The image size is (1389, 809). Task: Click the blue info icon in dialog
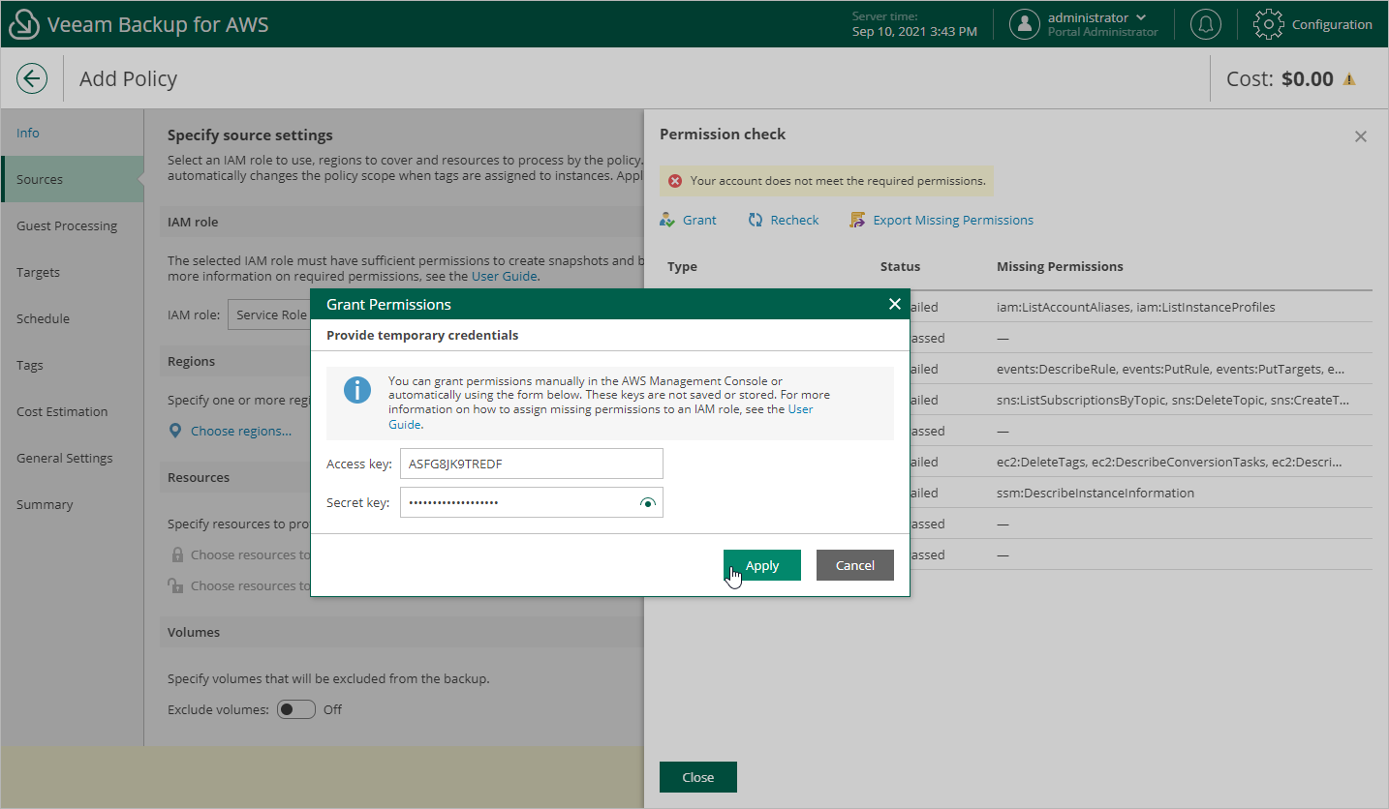click(357, 390)
